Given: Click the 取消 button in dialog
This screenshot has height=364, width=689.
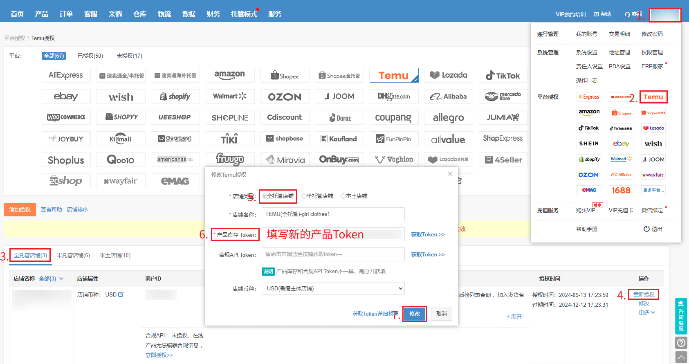Looking at the screenshot, I should coord(442,314).
